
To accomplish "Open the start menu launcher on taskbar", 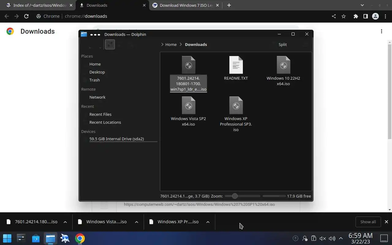I will point(7,238).
